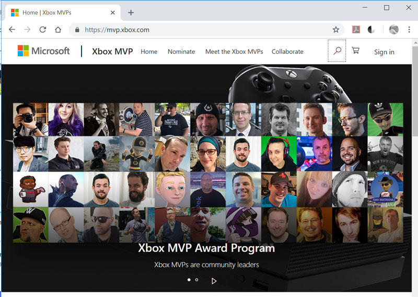
Task: Open a new browser tab
Action: tap(131, 13)
